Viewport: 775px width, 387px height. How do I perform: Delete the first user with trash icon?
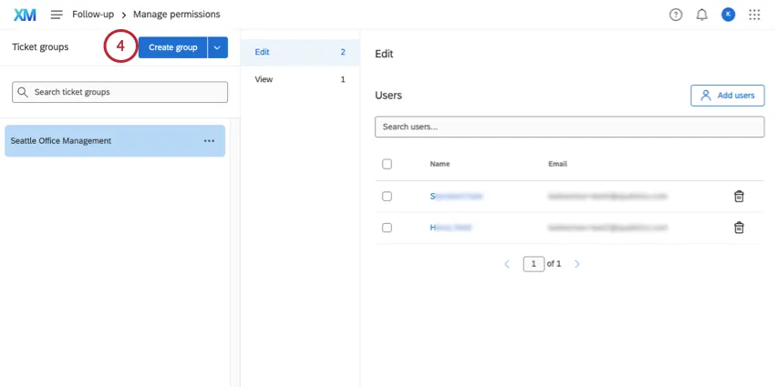coord(739,196)
